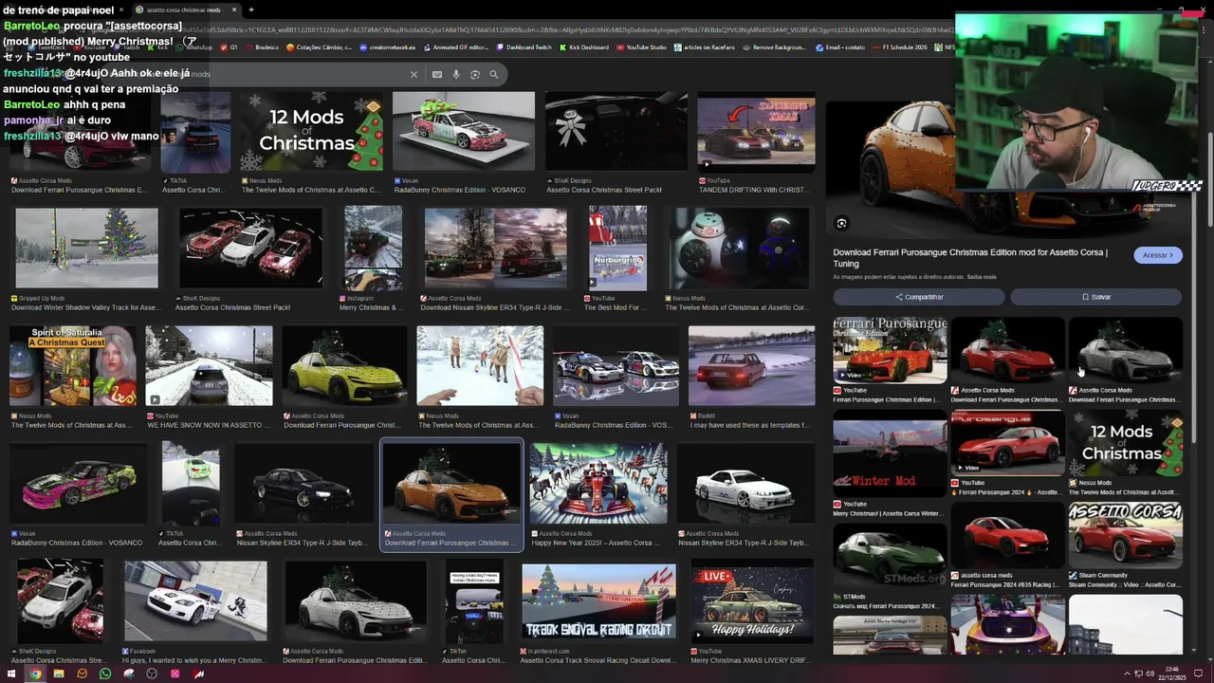The width and height of the screenshot is (1214, 683).
Task: Open the Dashboard Twitch bookmark
Action: [524, 47]
